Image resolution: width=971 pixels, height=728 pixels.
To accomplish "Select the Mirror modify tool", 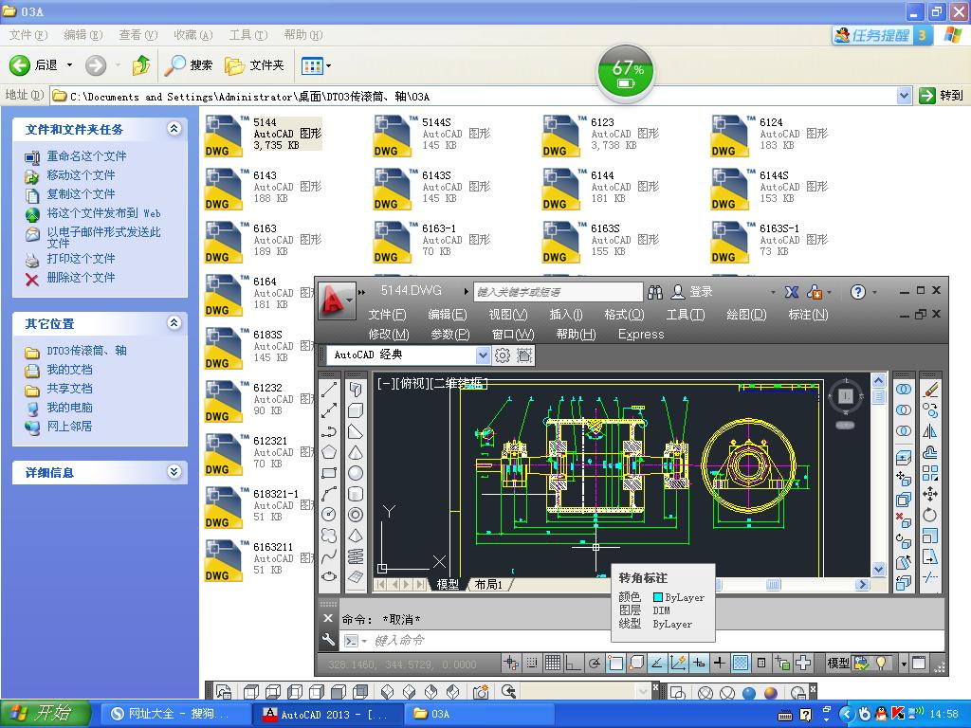I will [x=930, y=431].
